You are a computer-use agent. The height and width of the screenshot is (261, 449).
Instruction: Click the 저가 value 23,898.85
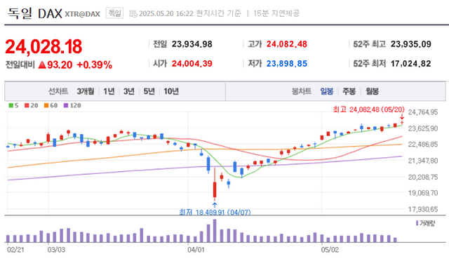click(x=287, y=64)
